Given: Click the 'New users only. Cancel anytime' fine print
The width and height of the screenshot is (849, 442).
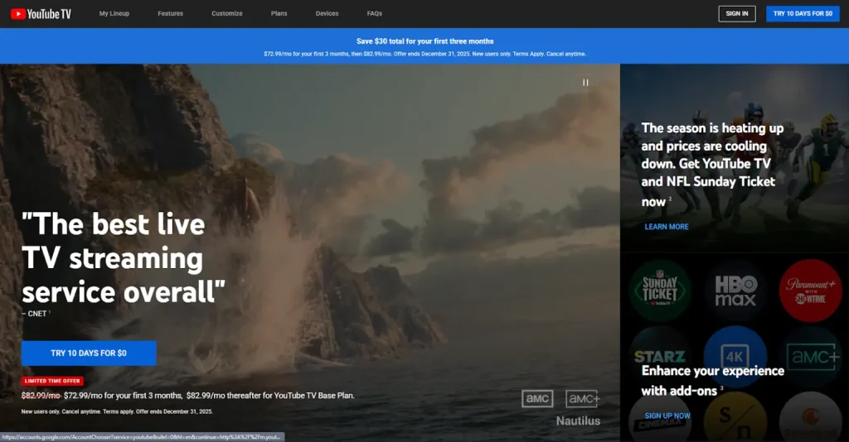Looking at the screenshot, I should 117,411.
